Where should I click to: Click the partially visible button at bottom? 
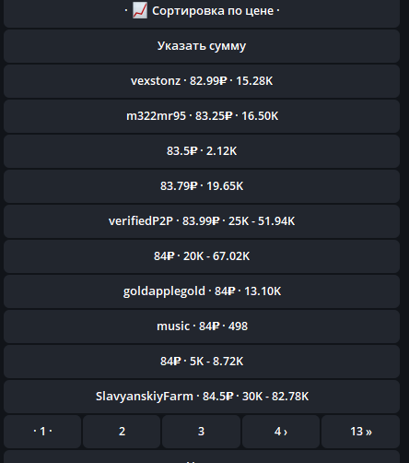coord(202,457)
